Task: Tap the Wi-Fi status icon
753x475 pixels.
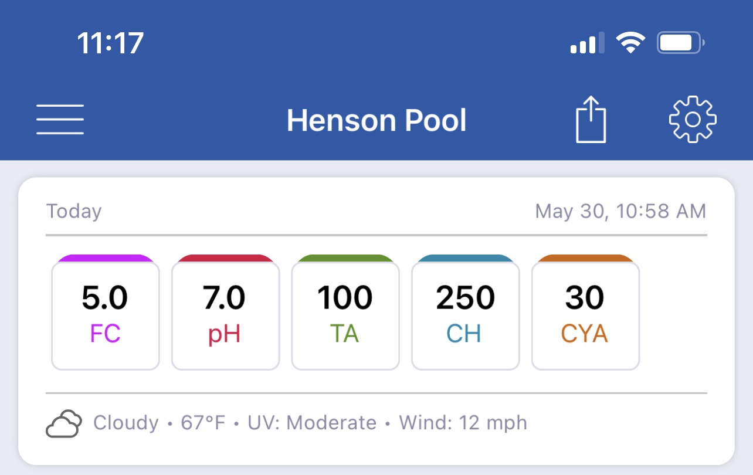Action: click(630, 43)
